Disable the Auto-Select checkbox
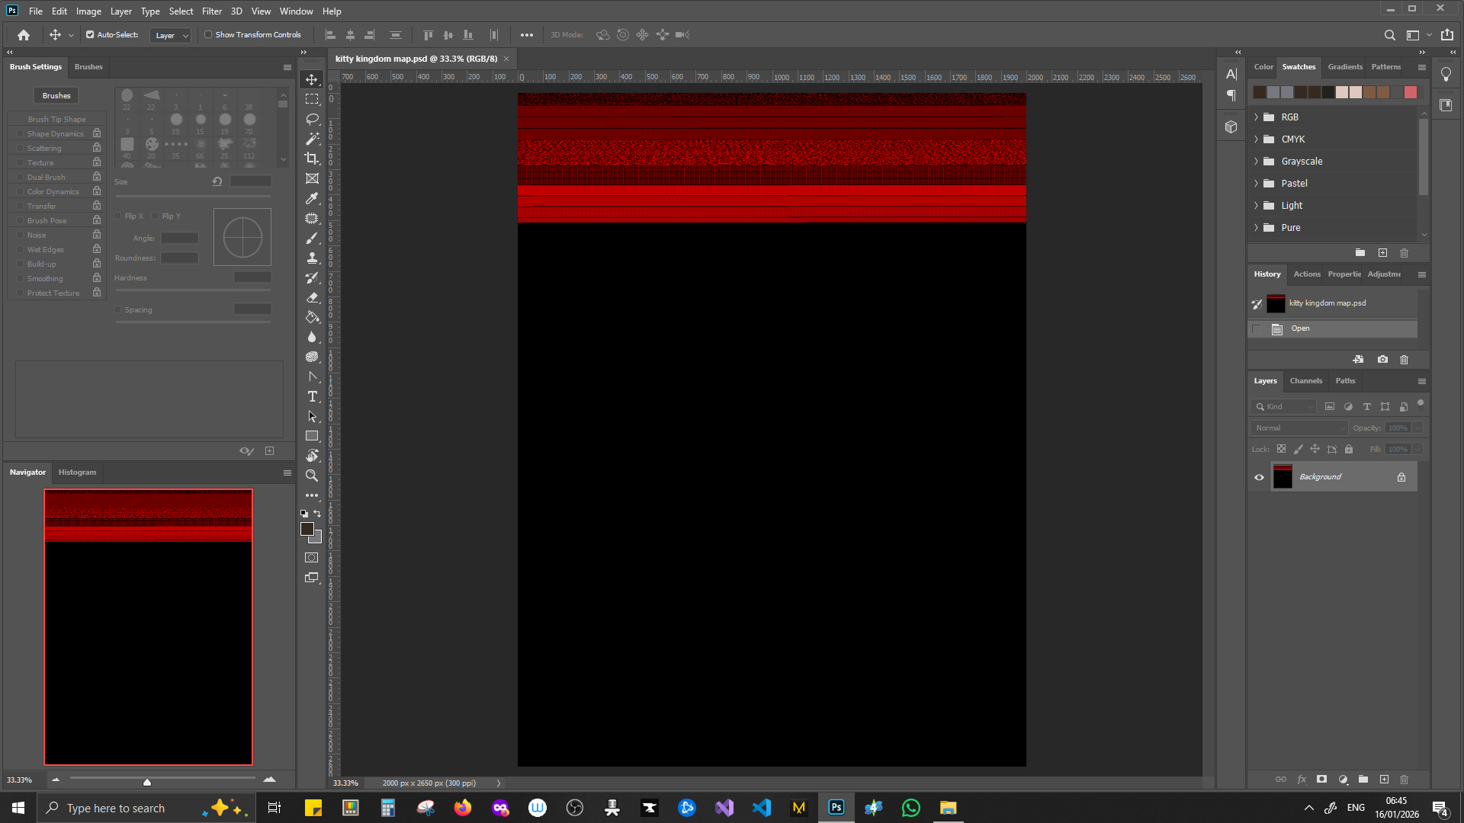The width and height of the screenshot is (1464, 823). click(90, 35)
